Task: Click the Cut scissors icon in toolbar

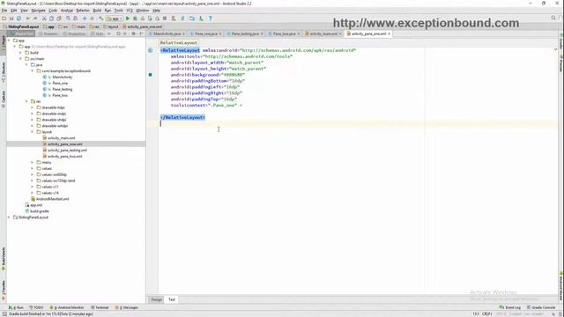Action: pyautogui.click(x=44, y=18)
